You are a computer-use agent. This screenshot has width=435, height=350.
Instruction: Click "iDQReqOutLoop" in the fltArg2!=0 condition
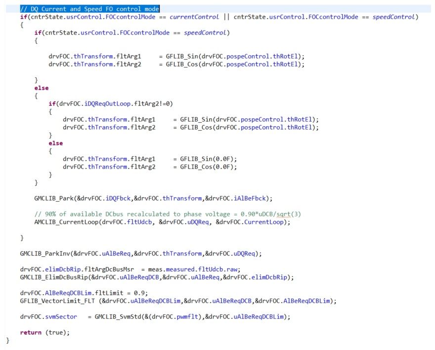[x=107, y=104]
